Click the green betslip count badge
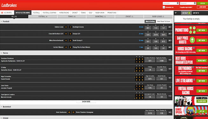Screen dimensions: 208x119 point(189,13)
